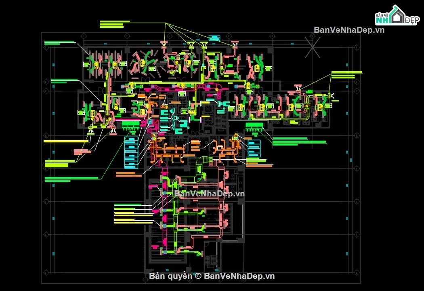
Task: Select the green grille block above right legend
Action: (254, 127)
